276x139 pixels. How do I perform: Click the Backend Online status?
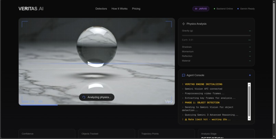click(223, 9)
